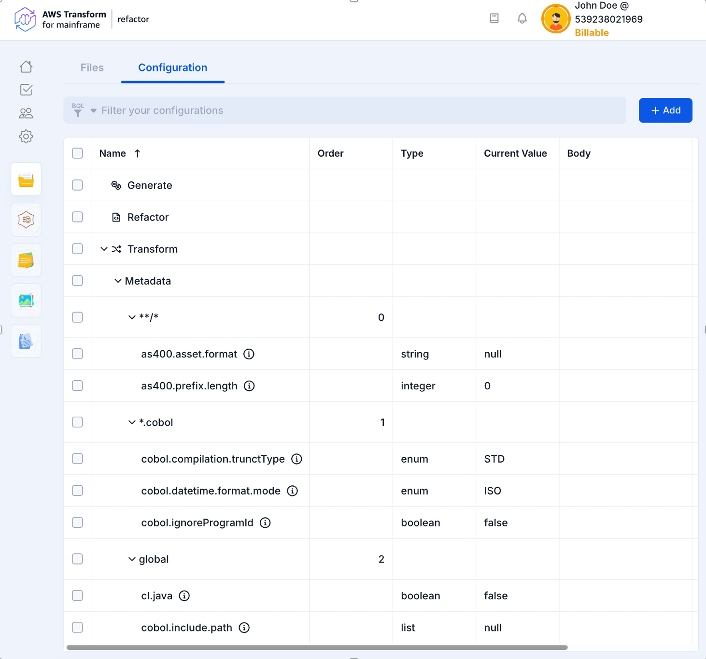Click the horizontal scrollbar below table
This screenshot has width=706, height=659.
pyautogui.click(x=317, y=647)
